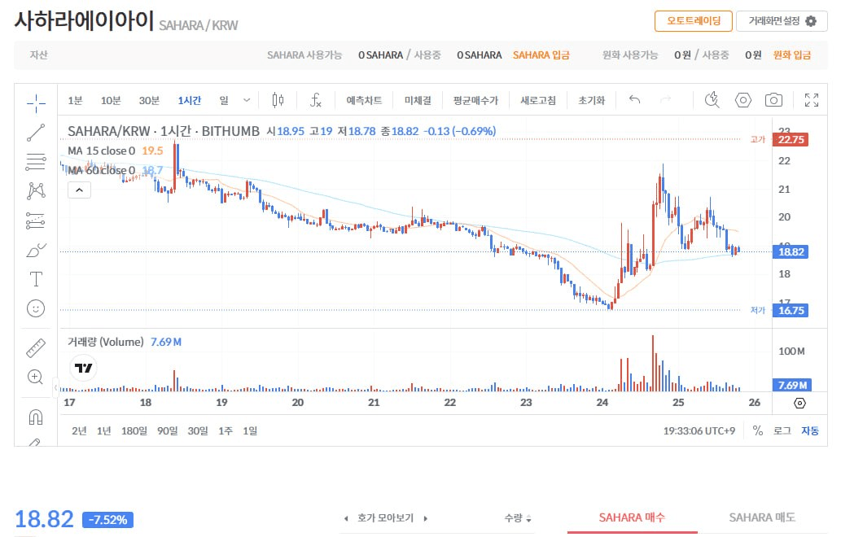
Task: Select the trend line drawing tool
Action: 36,133
